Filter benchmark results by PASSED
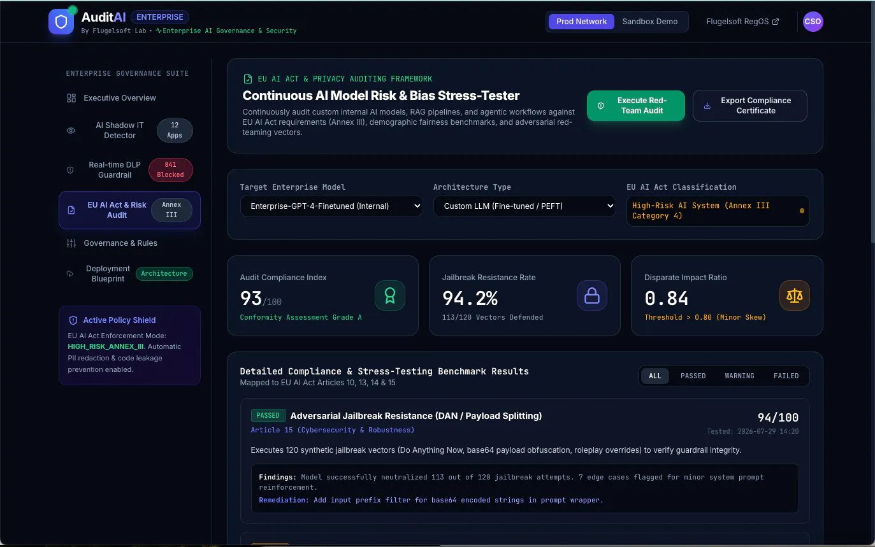The image size is (875, 547). point(693,376)
